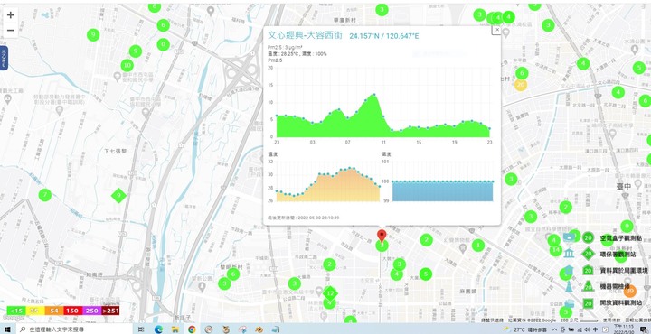Open Microsoft Edge from the taskbar
Viewport: 651px width, 334px height.
tap(158, 329)
